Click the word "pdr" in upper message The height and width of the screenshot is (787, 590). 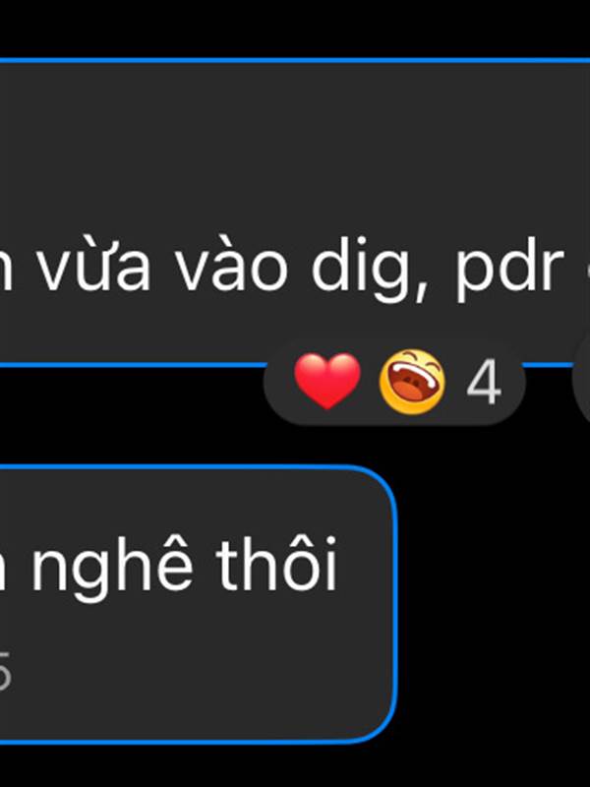(x=508, y=272)
